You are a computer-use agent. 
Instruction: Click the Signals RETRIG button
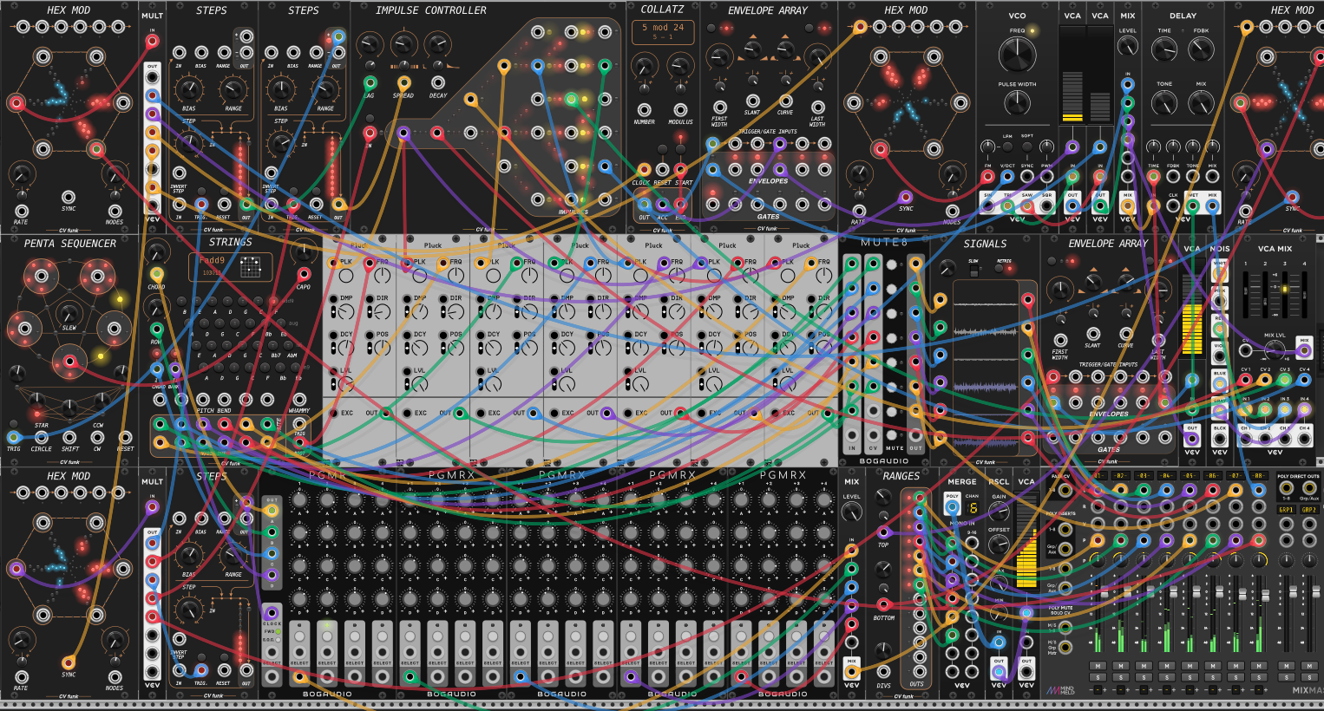pos(999,268)
